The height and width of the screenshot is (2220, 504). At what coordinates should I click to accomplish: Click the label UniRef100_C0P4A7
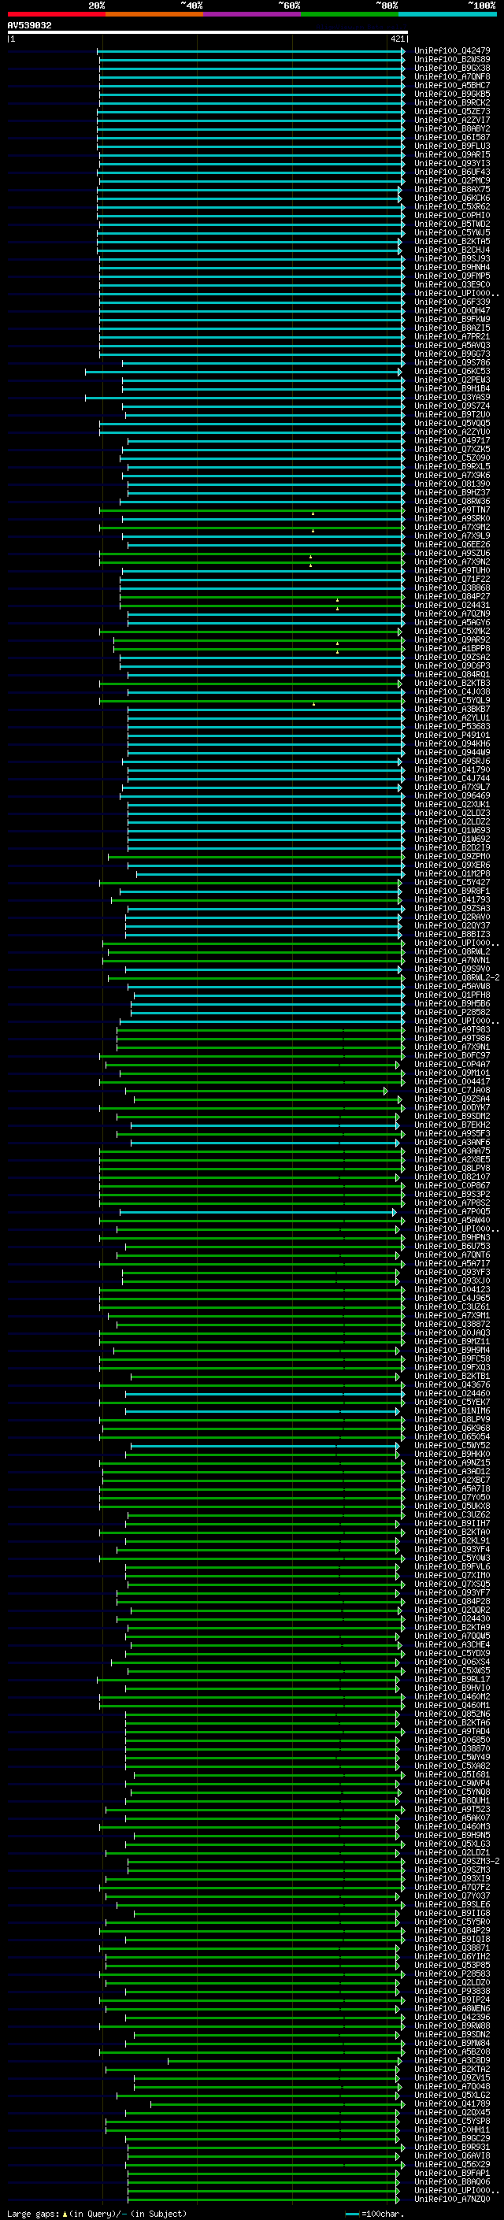pyautogui.click(x=452, y=1065)
